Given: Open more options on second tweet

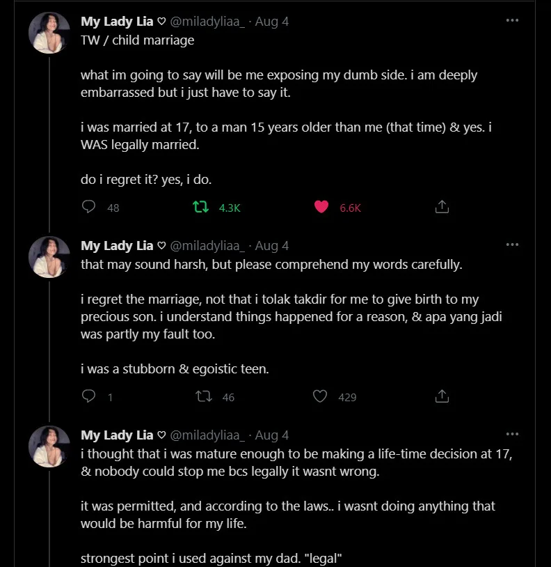Looking at the screenshot, I should (x=513, y=244).
